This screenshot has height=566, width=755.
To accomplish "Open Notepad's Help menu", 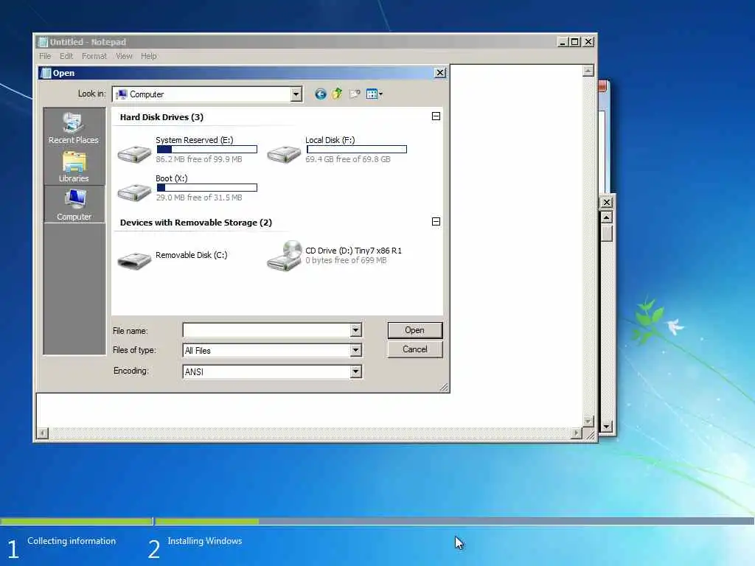I will click(x=149, y=56).
